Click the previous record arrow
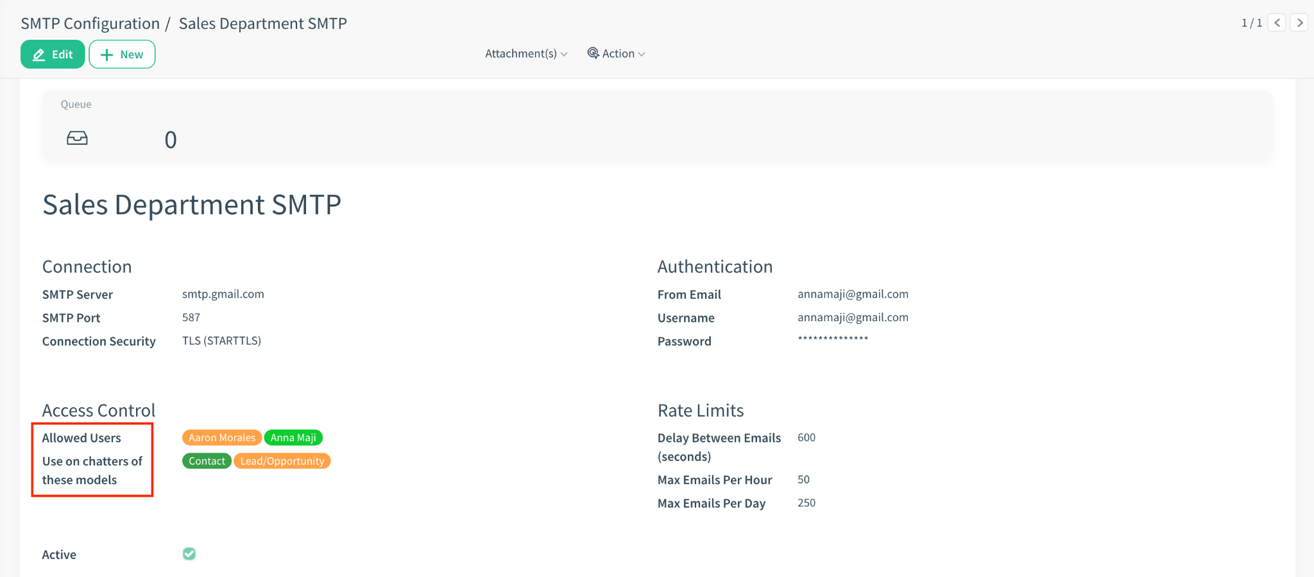 click(1277, 22)
